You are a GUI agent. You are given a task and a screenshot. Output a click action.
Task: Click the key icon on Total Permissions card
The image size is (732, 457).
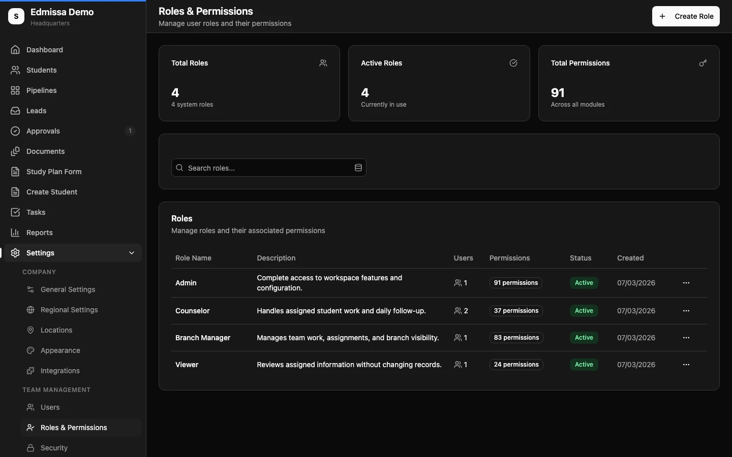point(703,63)
